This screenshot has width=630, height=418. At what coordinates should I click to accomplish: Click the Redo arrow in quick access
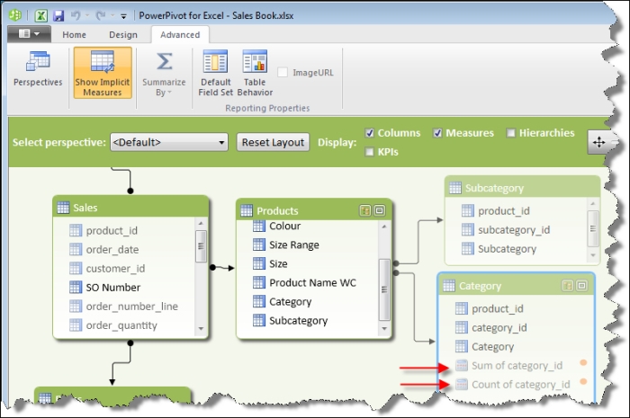click(x=100, y=15)
